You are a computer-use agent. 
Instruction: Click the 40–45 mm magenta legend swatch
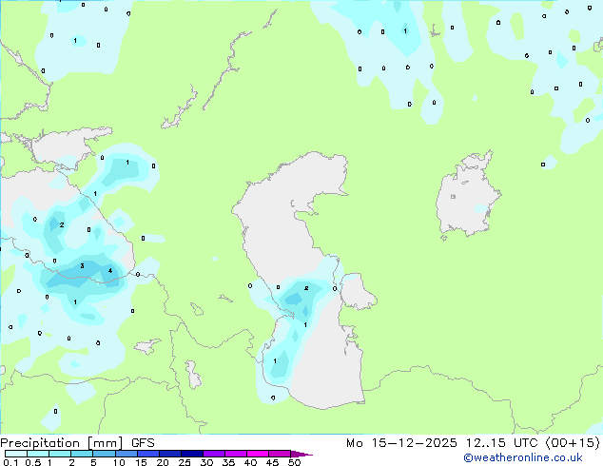pos(258,454)
